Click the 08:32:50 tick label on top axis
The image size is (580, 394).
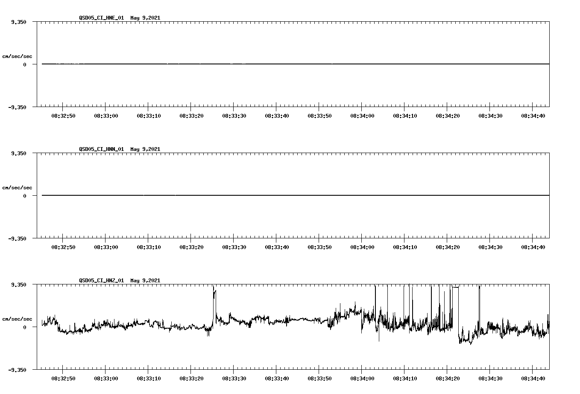[64, 115]
